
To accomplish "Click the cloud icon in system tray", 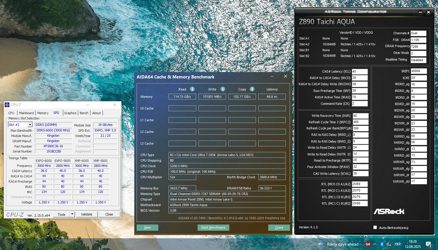I will coord(375,244).
